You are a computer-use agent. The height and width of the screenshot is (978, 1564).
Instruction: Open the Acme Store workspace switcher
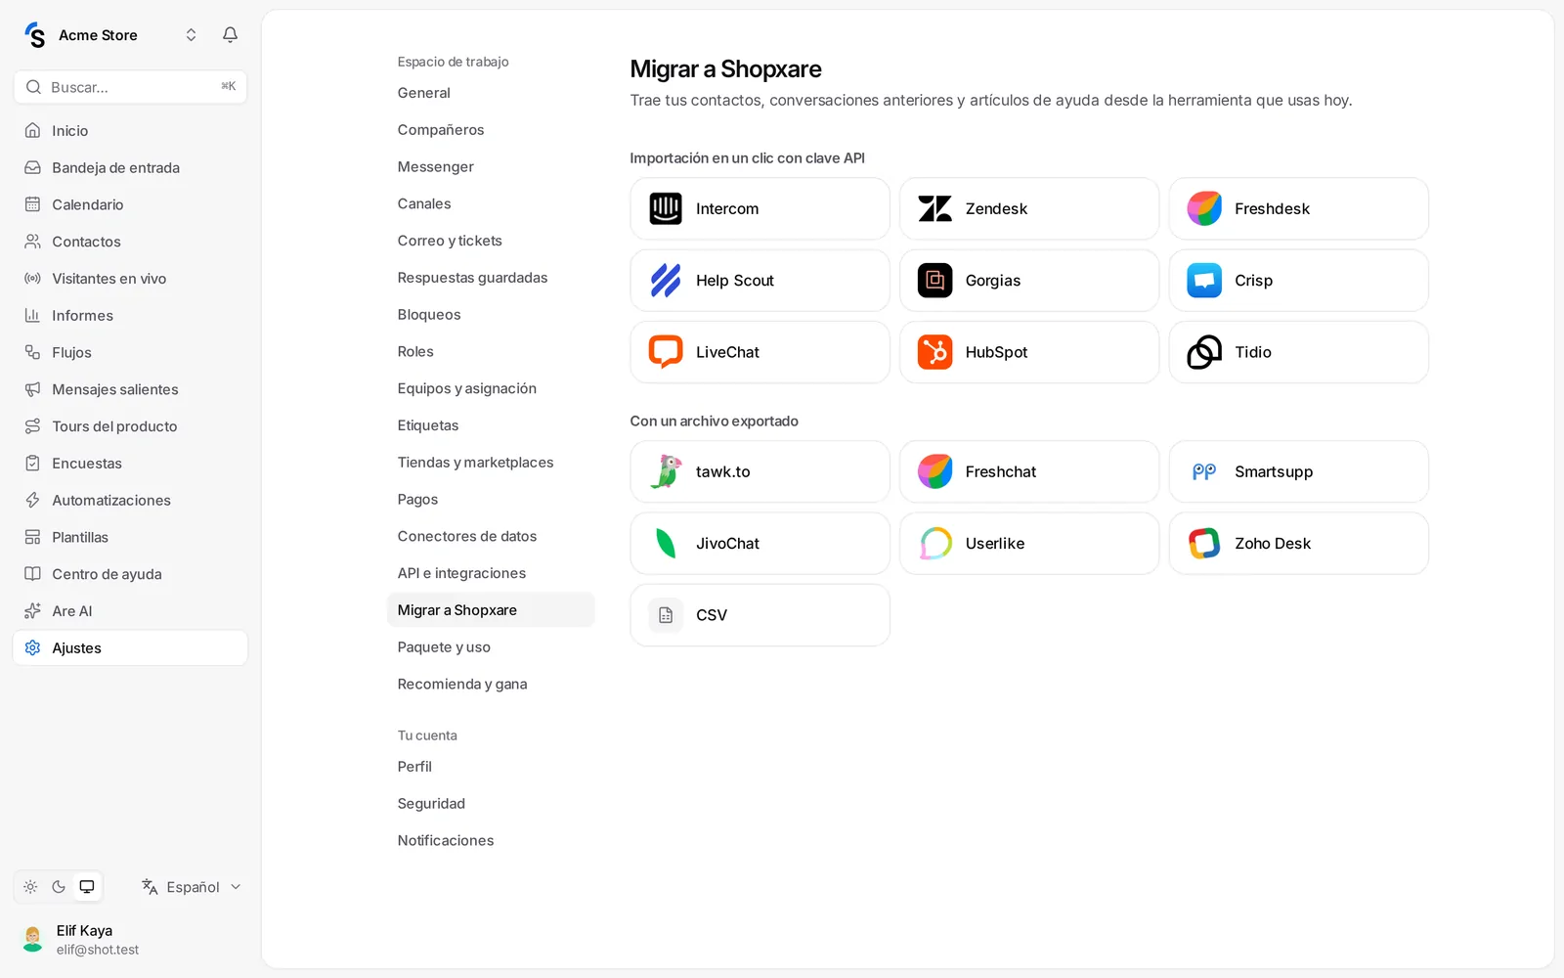(110, 35)
